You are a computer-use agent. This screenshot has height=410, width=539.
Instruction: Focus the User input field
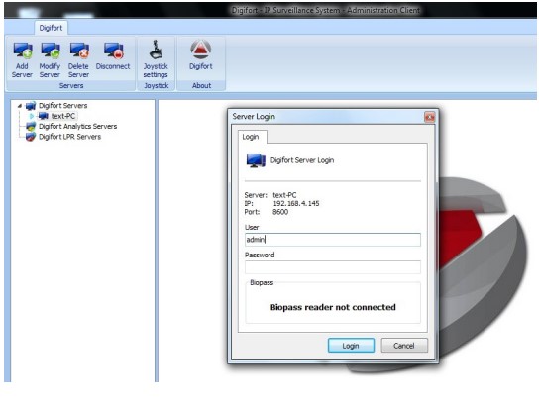tap(333, 240)
